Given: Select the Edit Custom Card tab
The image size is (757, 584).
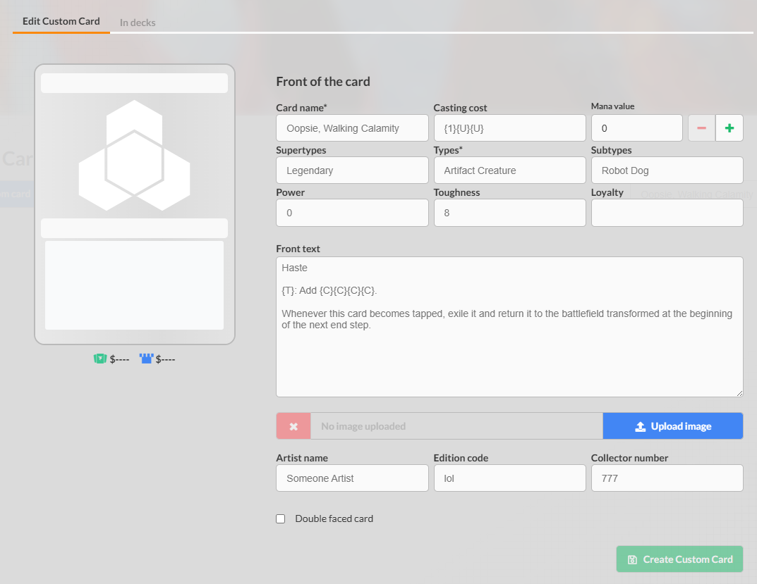Looking at the screenshot, I should [61, 21].
